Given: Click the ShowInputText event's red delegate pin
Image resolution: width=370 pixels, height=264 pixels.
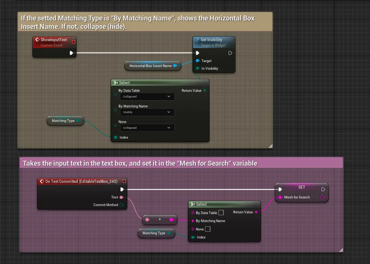Looking at the screenshot, I should (x=74, y=42).
